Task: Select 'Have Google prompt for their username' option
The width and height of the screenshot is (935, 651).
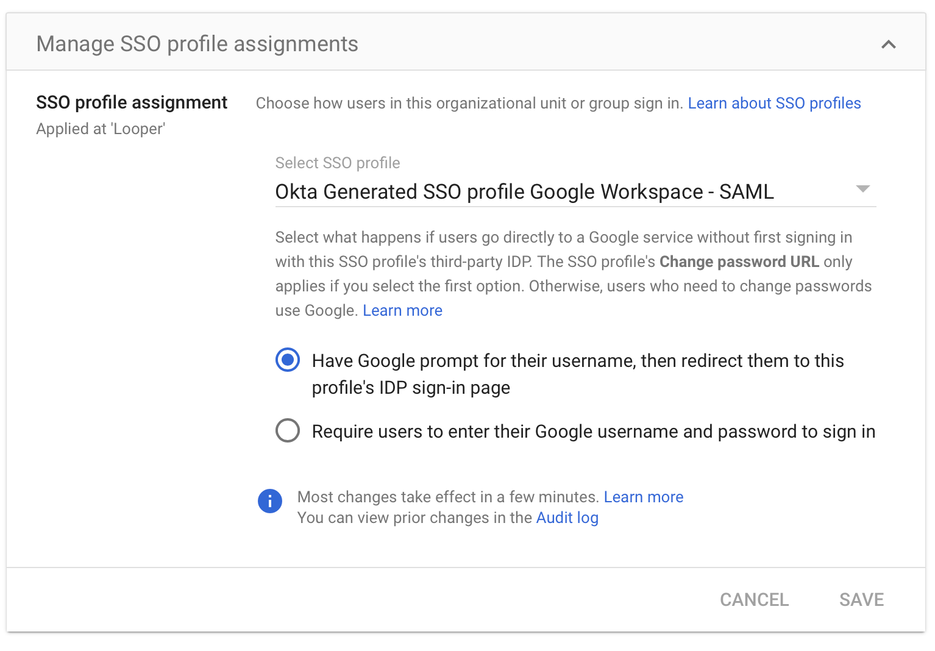Action: point(287,360)
